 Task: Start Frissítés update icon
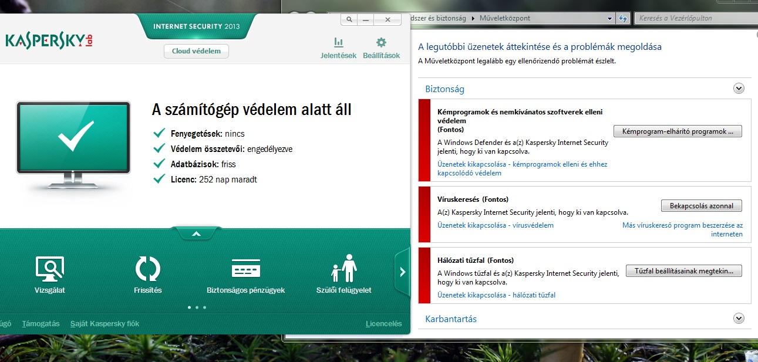click(x=147, y=269)
